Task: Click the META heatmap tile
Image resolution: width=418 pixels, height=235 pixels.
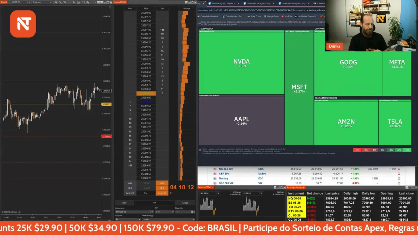Action: (x=397, y=64)
